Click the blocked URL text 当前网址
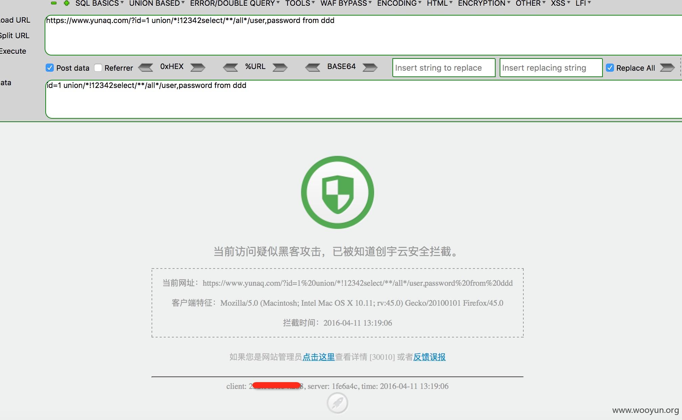Viewport: 682px width, 420px height. (x=338, y=283)
